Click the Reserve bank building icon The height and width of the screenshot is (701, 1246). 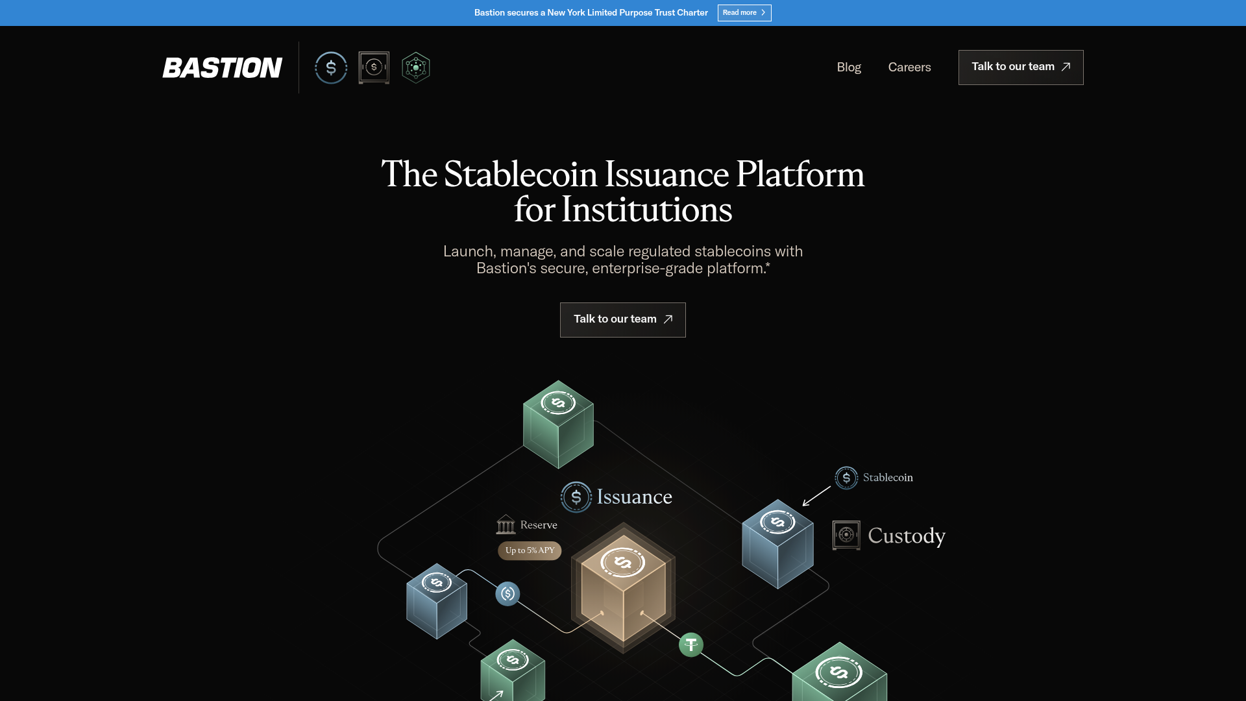(x=506, y=524)
